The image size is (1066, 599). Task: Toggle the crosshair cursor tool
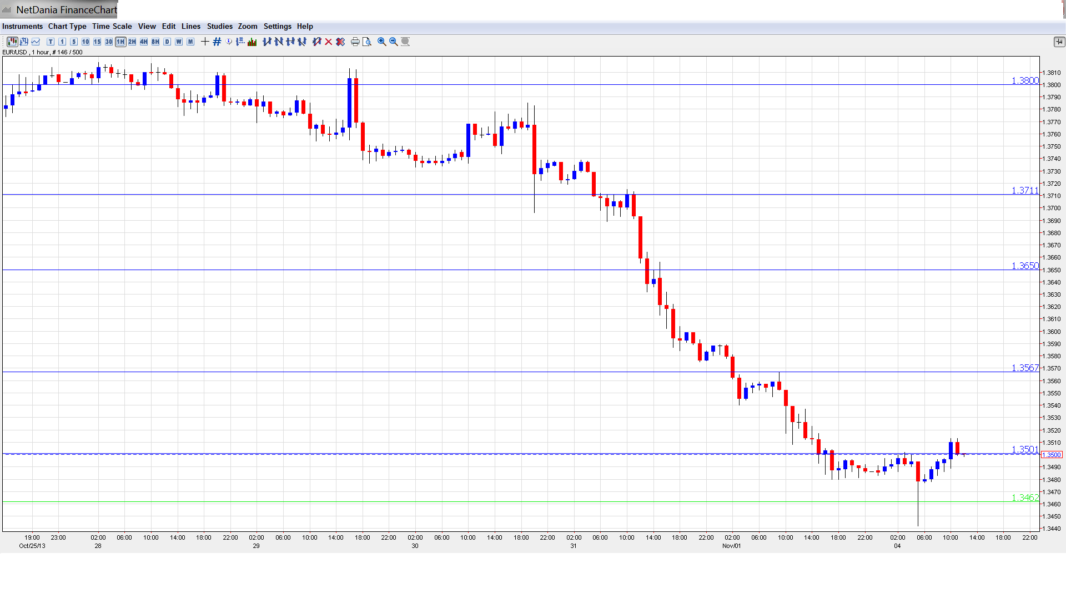tap(205, 42)
